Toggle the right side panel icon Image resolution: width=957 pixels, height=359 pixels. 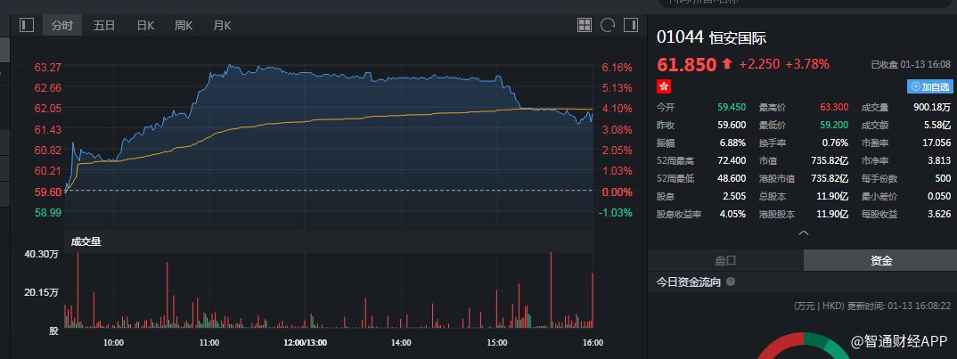coord(632,25)
